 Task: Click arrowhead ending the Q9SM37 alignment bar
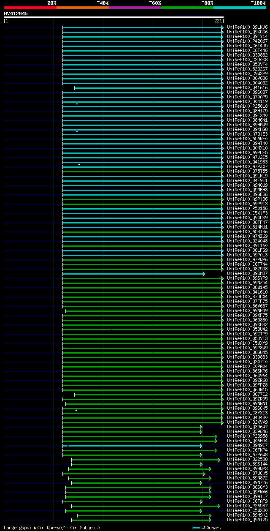(204, 274)
